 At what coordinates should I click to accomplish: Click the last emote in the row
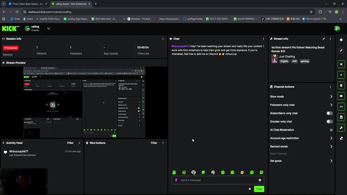point(262,172)
